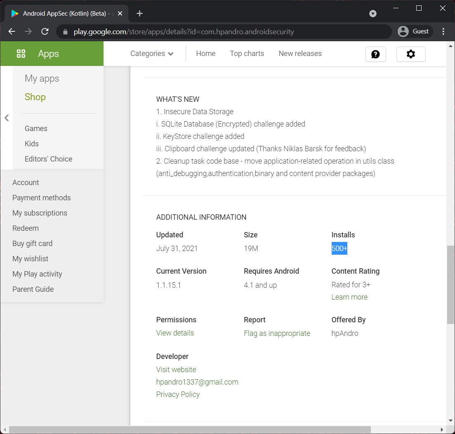455x434 pixels.
Task: Click the ADDITIONAL INFORMATION heading
Action: (x=201, y=217)
